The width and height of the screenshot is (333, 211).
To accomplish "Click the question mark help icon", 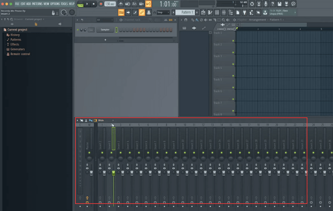I will [x=273, y=4].
